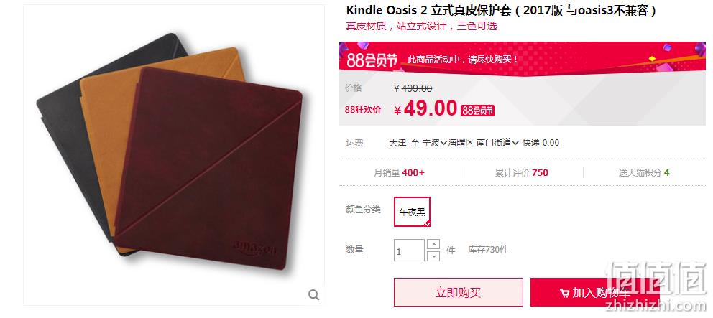Click the ¥49.00 promotional price
Image resolution: width=713 pixels, height=318 pixels.
coord(425,108)
